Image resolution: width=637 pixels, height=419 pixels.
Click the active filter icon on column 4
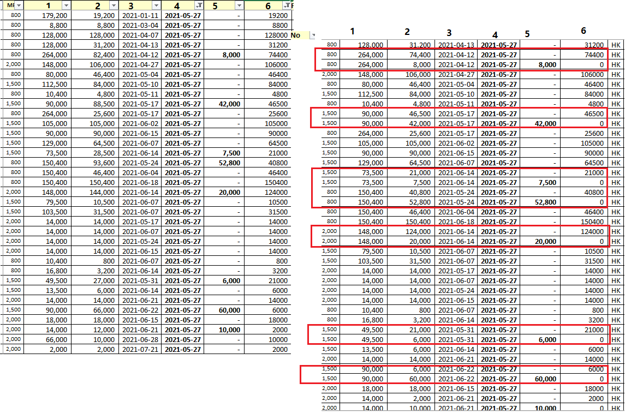(x=199, y=5)
